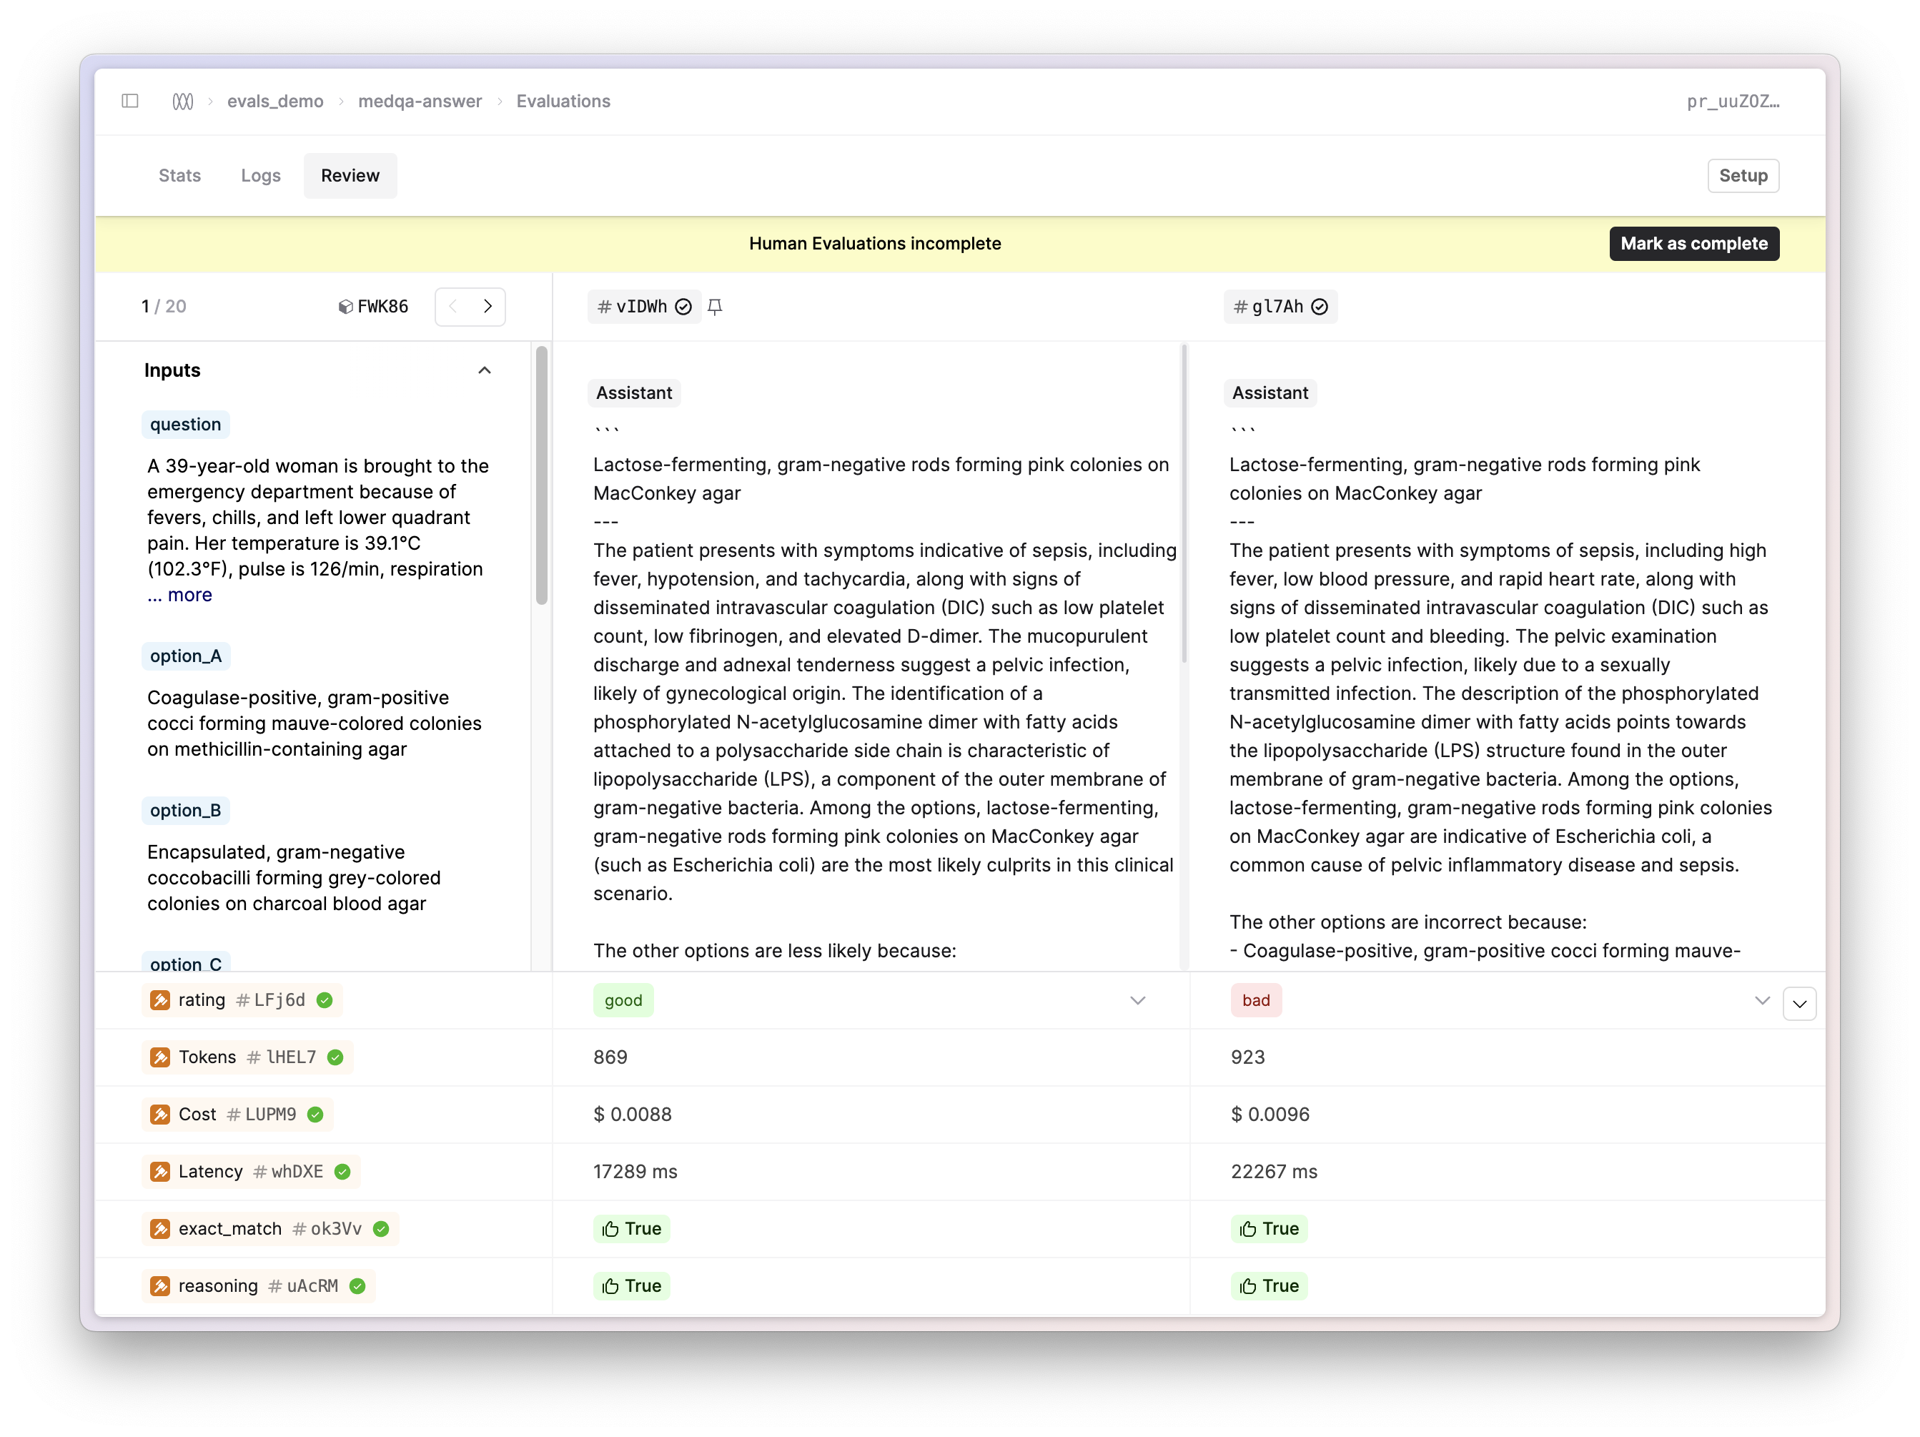
Task: Click reasoning True badge under vIDWh
Action: coord(631,1287)
